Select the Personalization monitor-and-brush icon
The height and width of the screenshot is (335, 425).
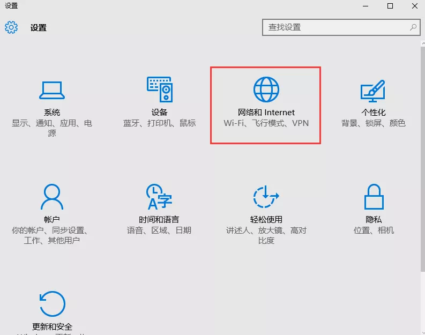tap(373, 90)
